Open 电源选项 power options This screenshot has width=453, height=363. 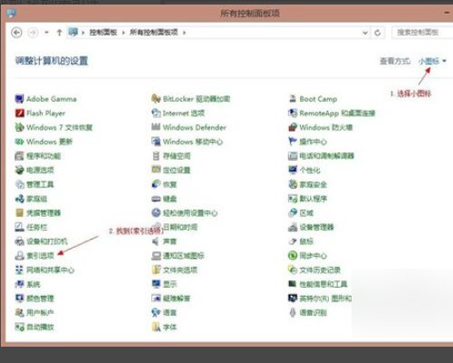pyautogui.click(x=34, y=170)
